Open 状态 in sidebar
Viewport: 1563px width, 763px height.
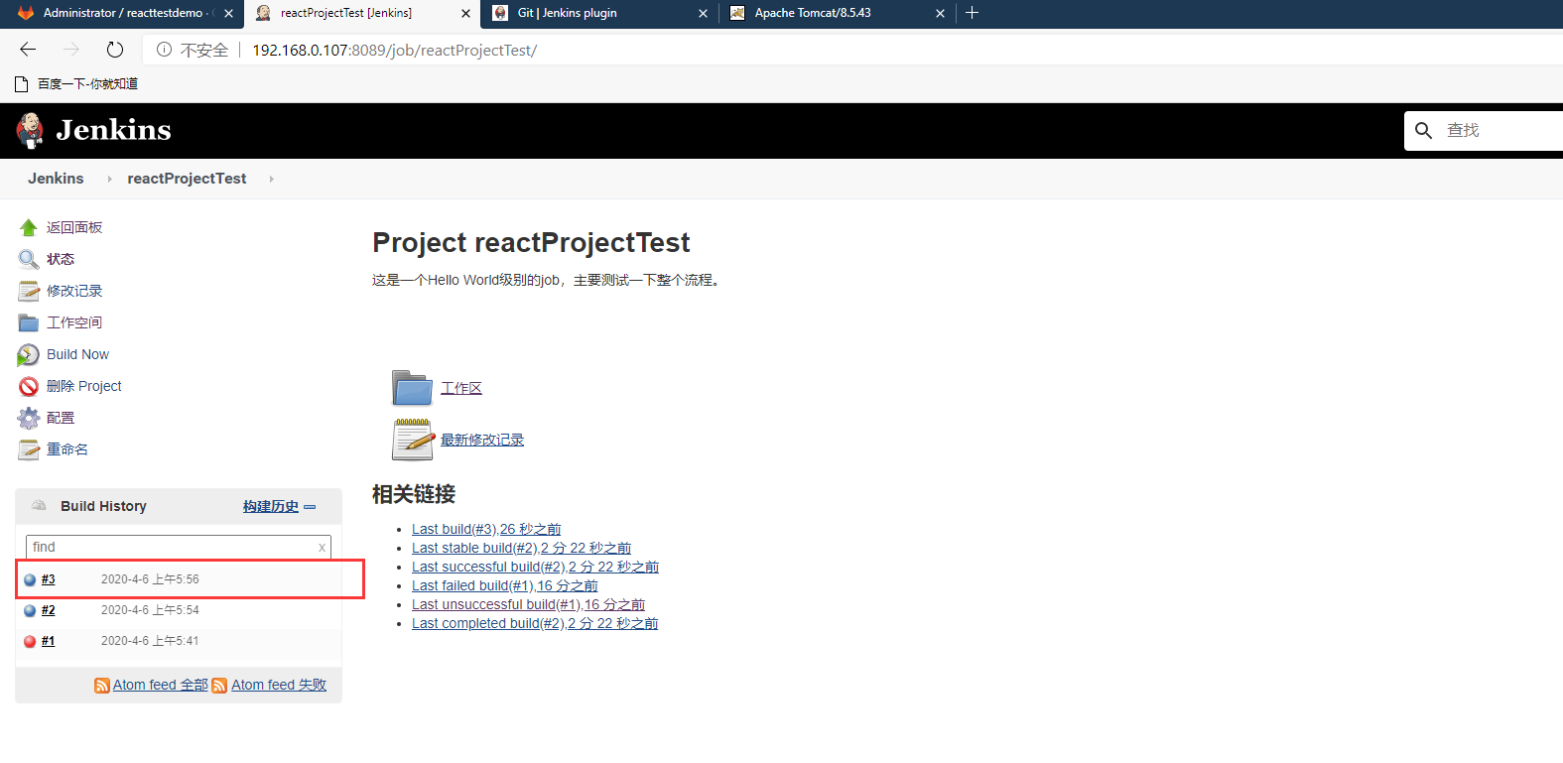click(61, 259)
